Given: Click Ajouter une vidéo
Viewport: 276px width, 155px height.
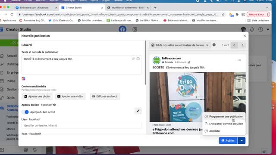Looking at the screenshot, I should (70, 96).
